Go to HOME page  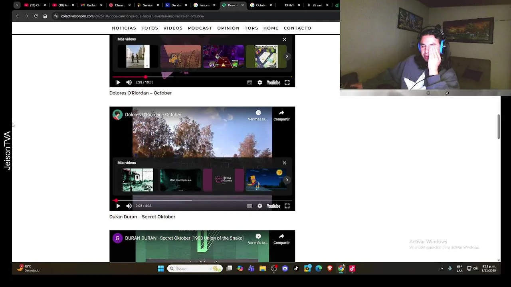(271, 28)
